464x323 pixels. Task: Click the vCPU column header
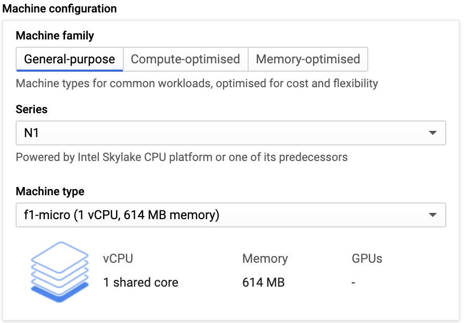tap(119, 259)
